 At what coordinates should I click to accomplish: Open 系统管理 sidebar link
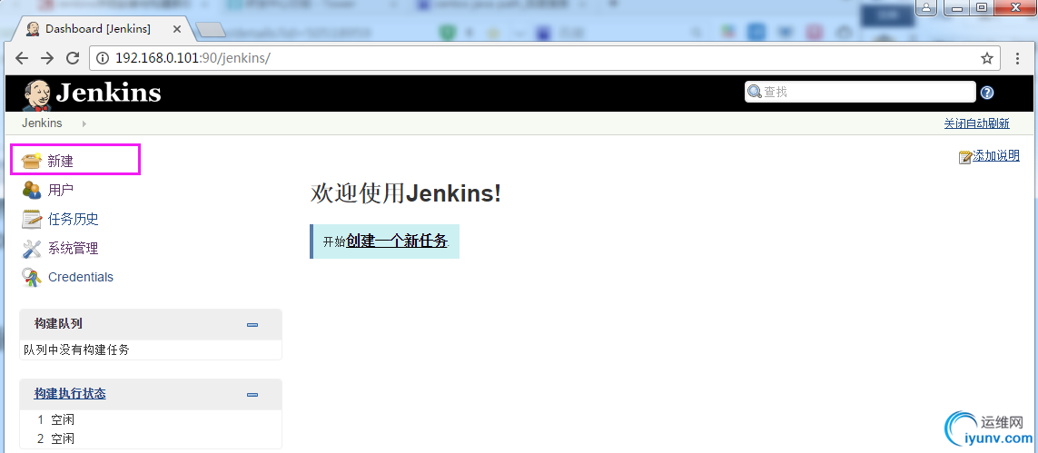tap(73, 249)
